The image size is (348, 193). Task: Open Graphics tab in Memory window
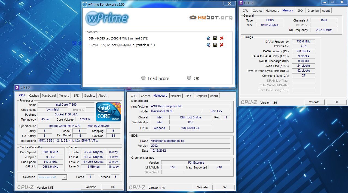point(313,11)
